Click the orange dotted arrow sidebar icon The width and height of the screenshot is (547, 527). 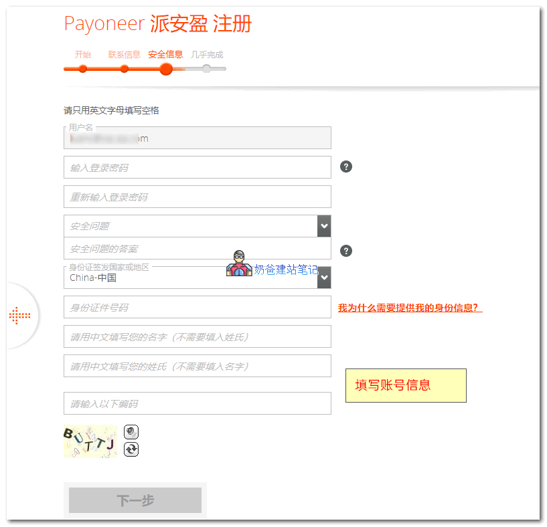pos(20,315)
